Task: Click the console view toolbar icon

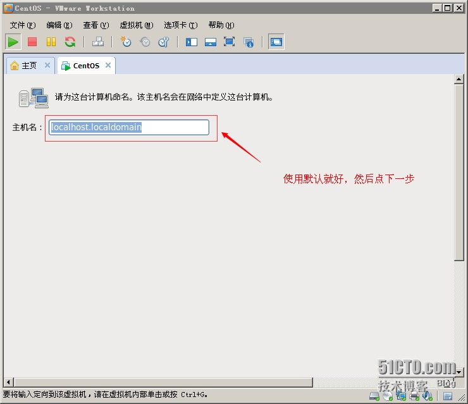Action: point(276,42)
